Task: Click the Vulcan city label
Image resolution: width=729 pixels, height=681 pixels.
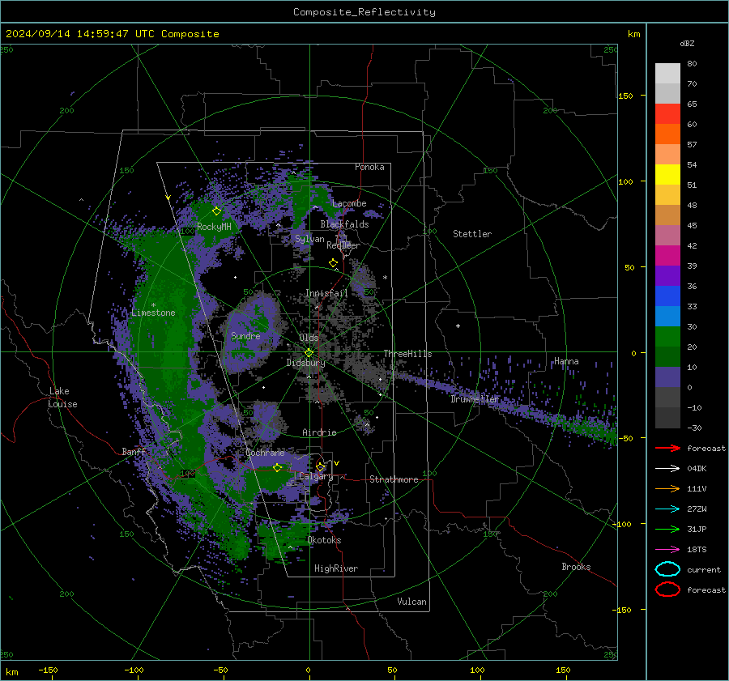Action: (x=411, y=602)
